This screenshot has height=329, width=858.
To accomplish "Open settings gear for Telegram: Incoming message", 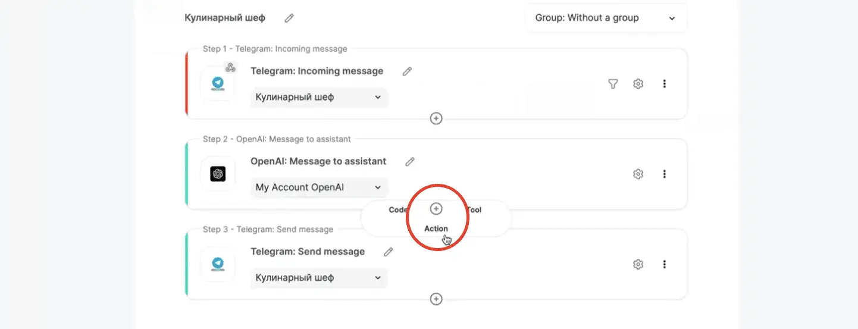I will click(638, 84).
